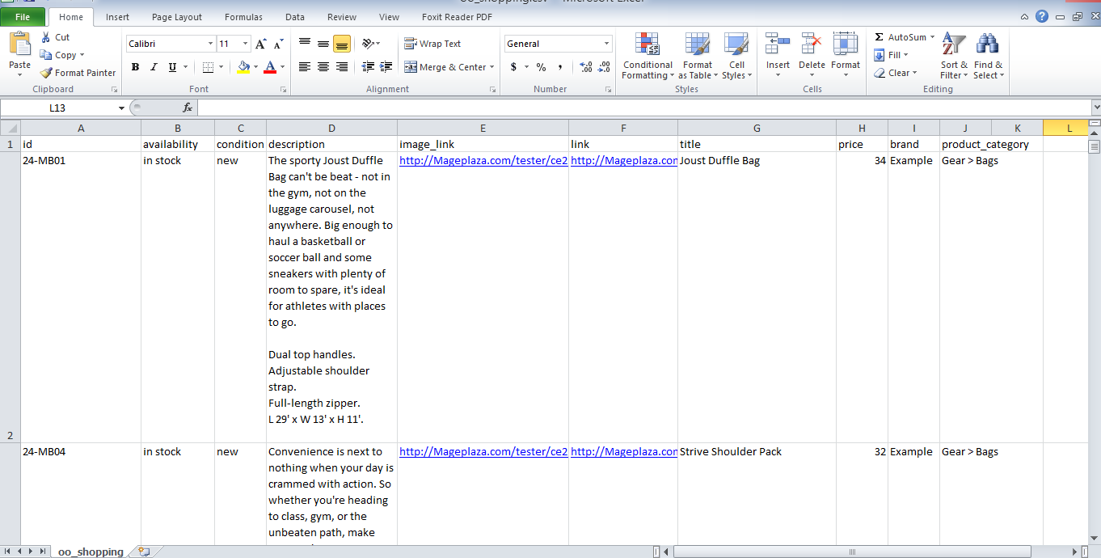Open the Calibri font name dropdown
This screenshot has height=558, width=1101.
(x=211, y=44)
